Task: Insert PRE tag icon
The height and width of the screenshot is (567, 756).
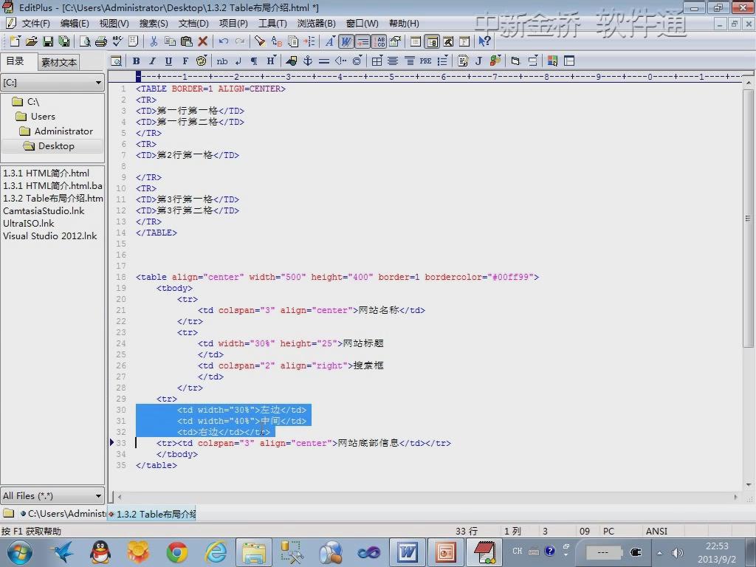Action: pos(425,61)
